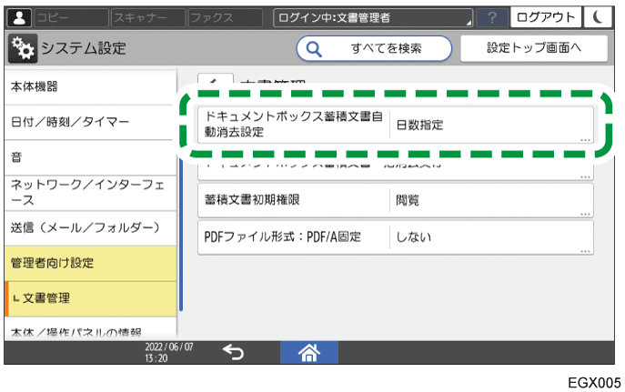Viewport: 625px width, 392px height.
Task: Open the コピー function tab
Action: click(x=71, y=18)
